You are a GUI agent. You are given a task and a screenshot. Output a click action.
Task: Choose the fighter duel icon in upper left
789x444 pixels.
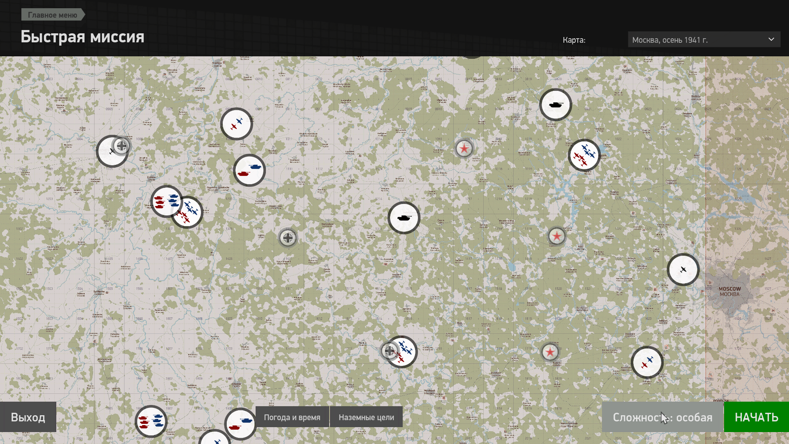[237, 124]
